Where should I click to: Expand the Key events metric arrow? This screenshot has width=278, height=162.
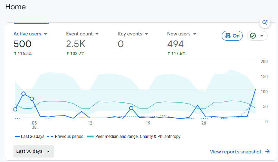[146, 34]
